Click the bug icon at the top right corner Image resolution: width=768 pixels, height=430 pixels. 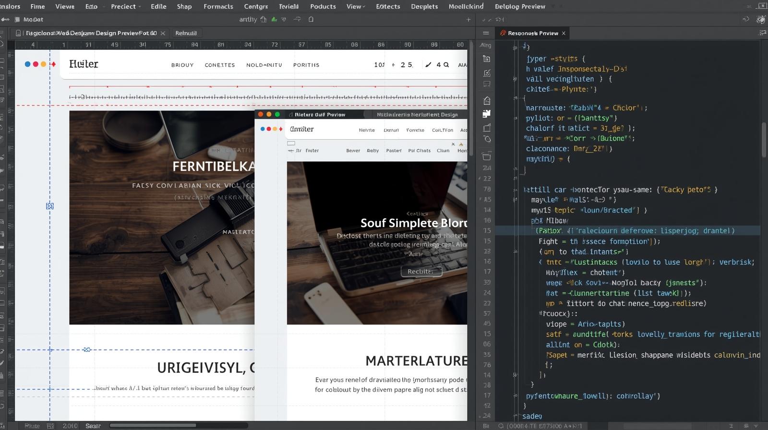tap(761, 20)
